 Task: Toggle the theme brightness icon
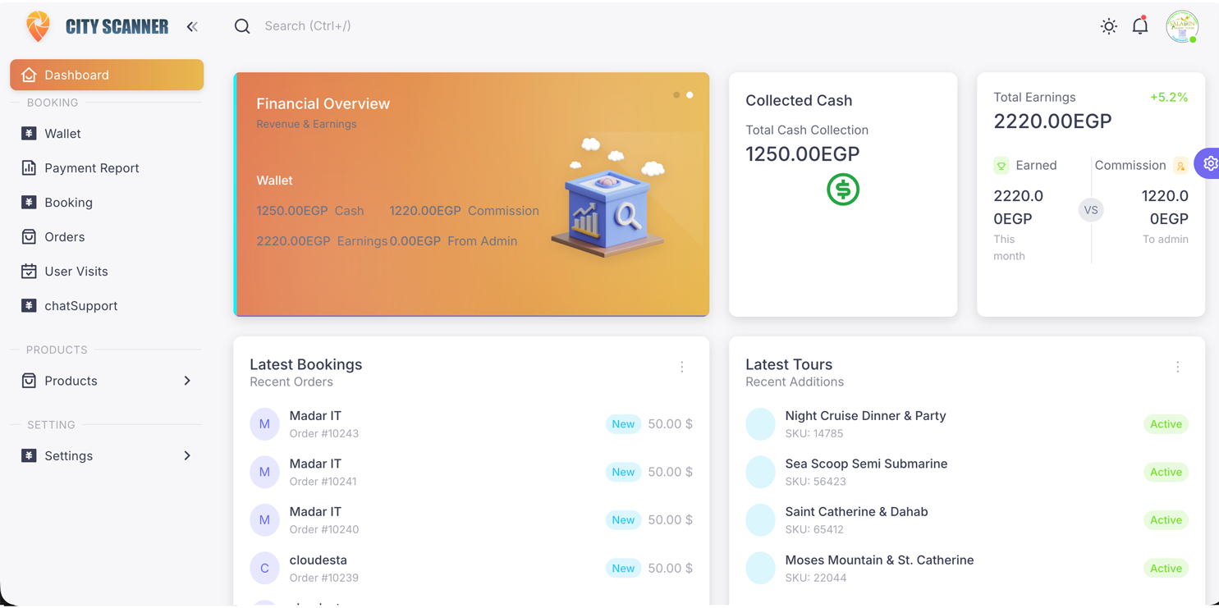pyautogui.click(x=1108, y=25)
